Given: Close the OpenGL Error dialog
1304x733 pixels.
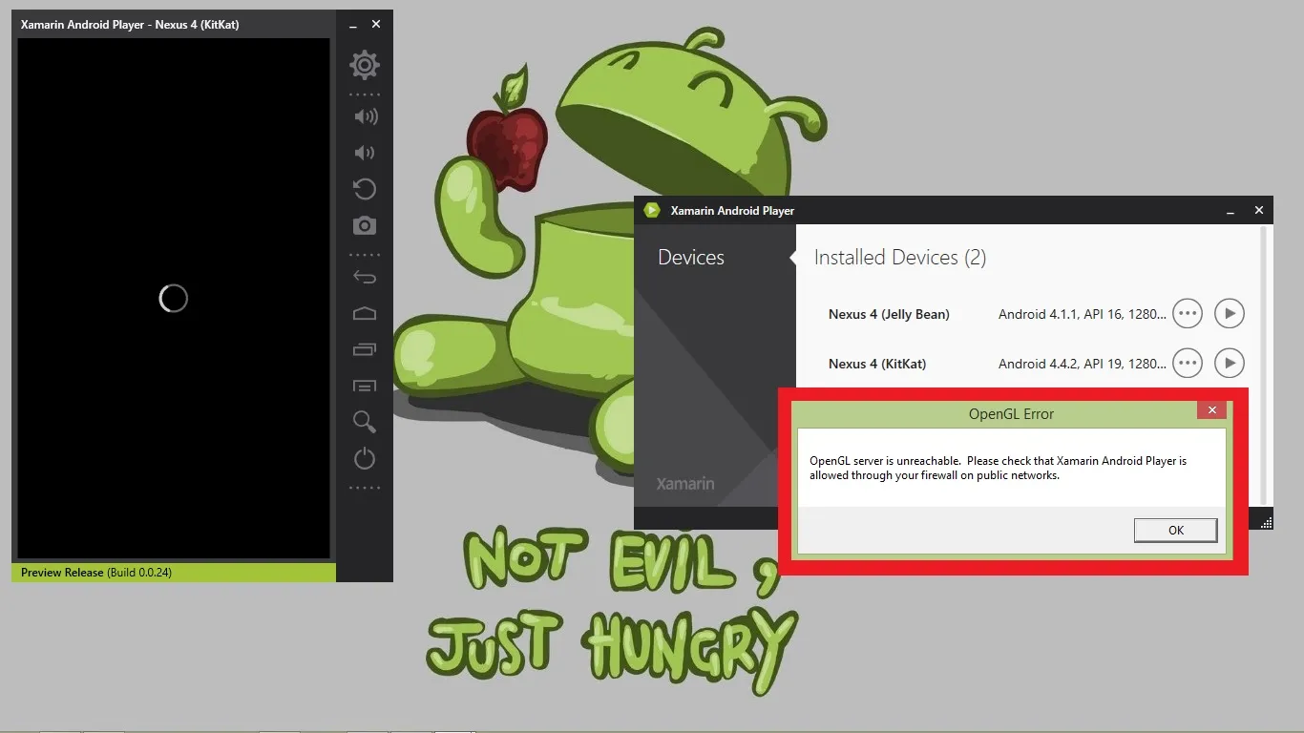Looking at the screenshot, I should (1211, 410).
